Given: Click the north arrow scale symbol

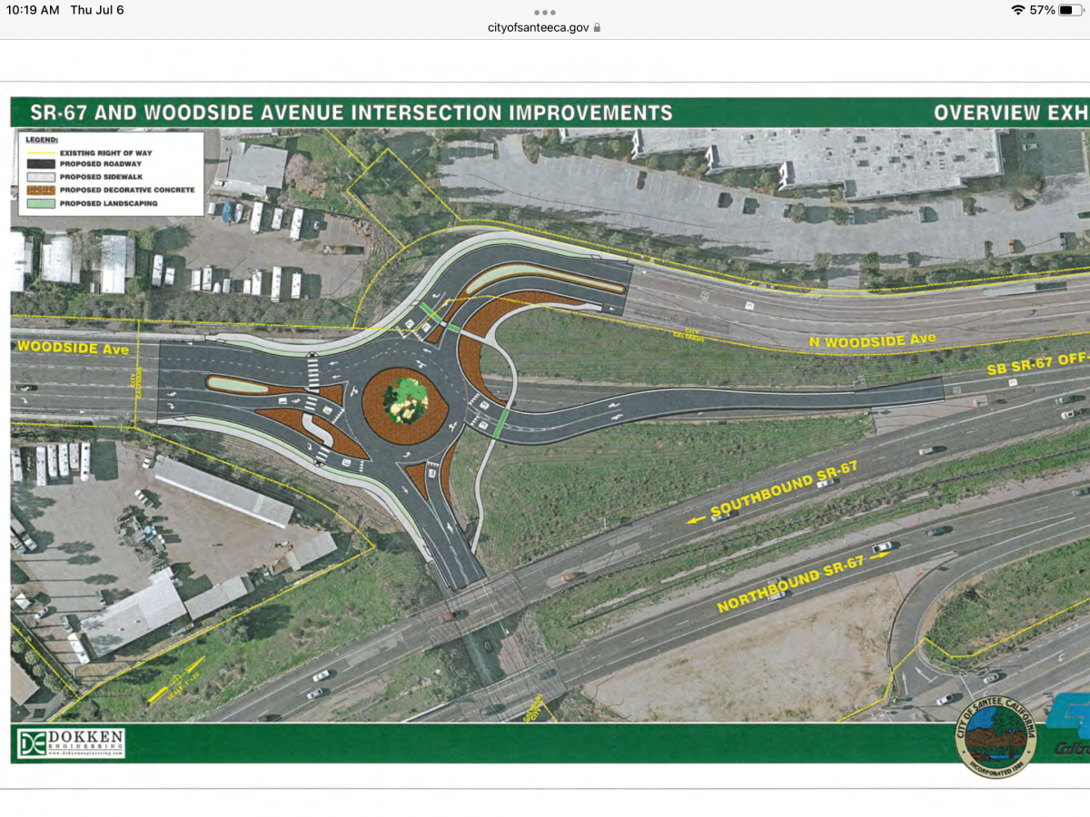Looking at the screenshot, I should [x=179, y=680].
